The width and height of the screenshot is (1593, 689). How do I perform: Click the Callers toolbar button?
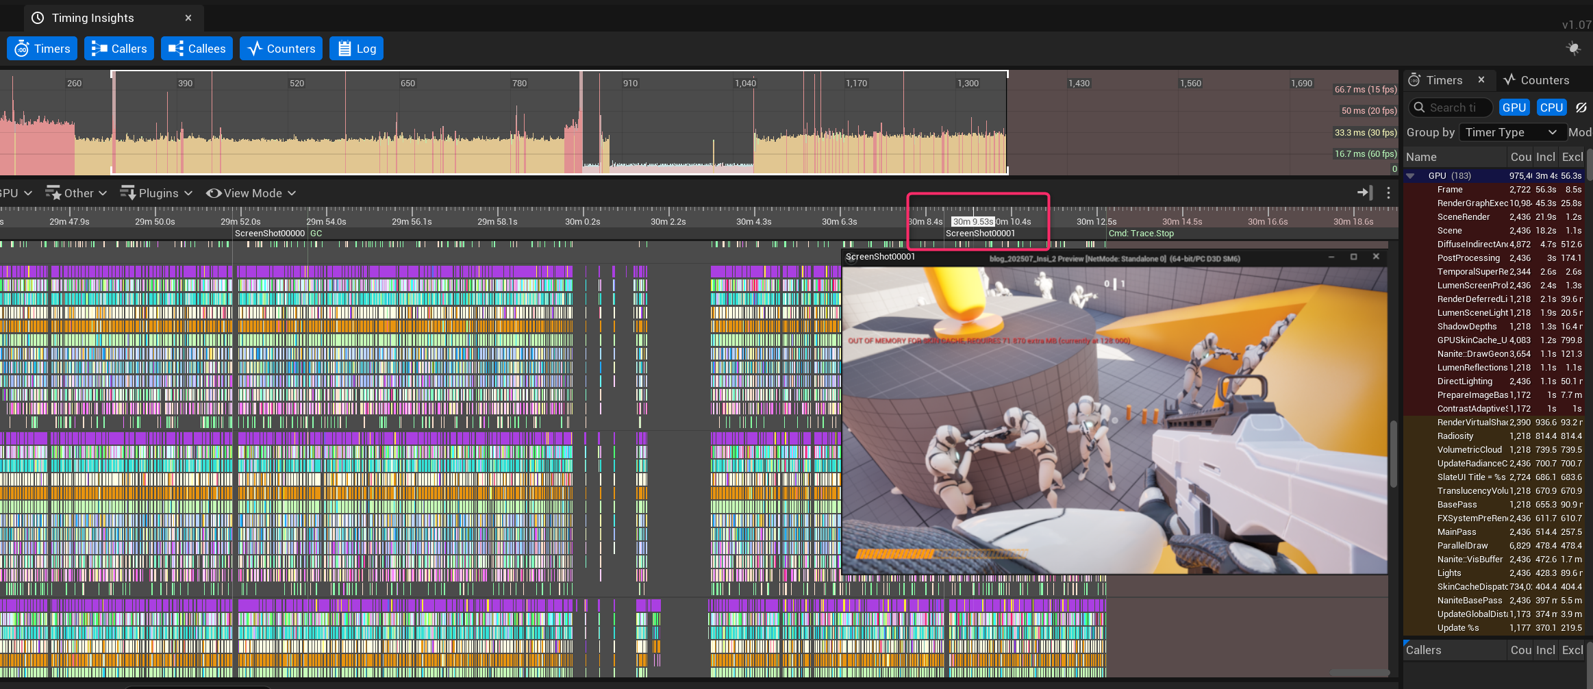(119, 49)
